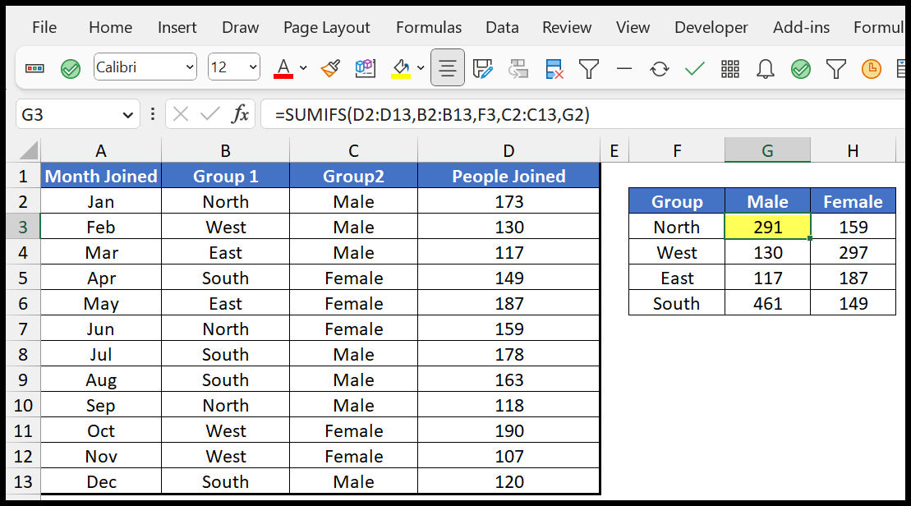Click the 3D cube sheet icon
This screenshot has height=506, width=911.
pos(366,68)
